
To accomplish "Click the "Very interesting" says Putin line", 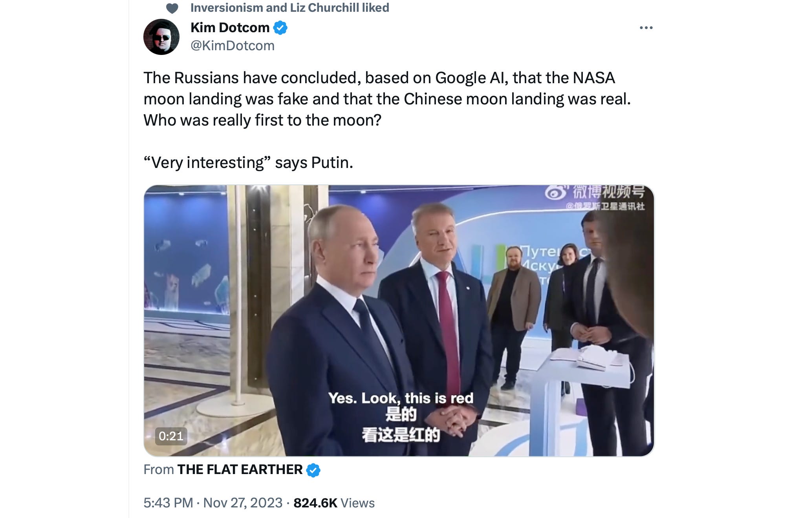I will pyautogui.click(x=248, y=162).
